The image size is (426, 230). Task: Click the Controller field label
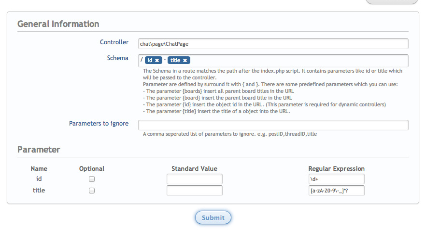(114, 42)
